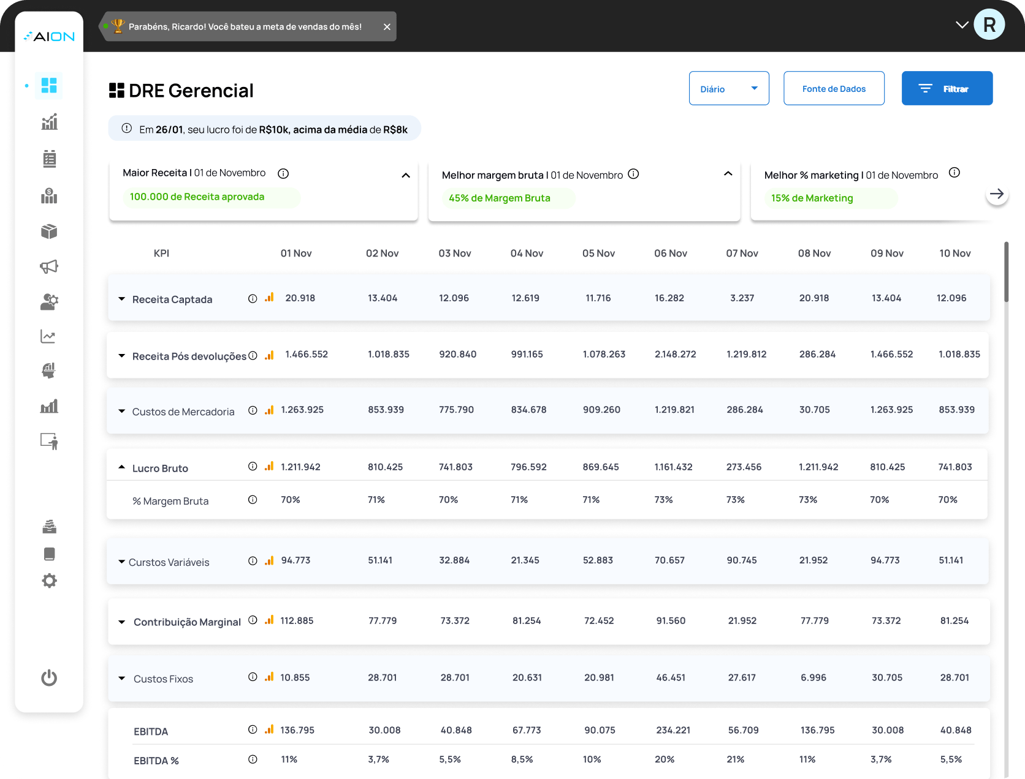Dismiss the congratulations sales goal notification
Image resolution: width=1025 pixels, height=779 pixels.
387,26
